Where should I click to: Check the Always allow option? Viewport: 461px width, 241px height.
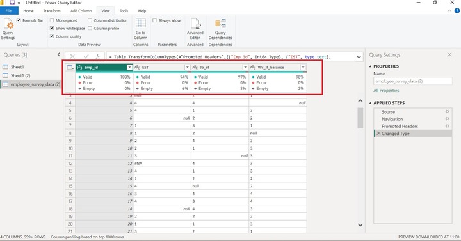pyautogui.click(x=155, y=20)
